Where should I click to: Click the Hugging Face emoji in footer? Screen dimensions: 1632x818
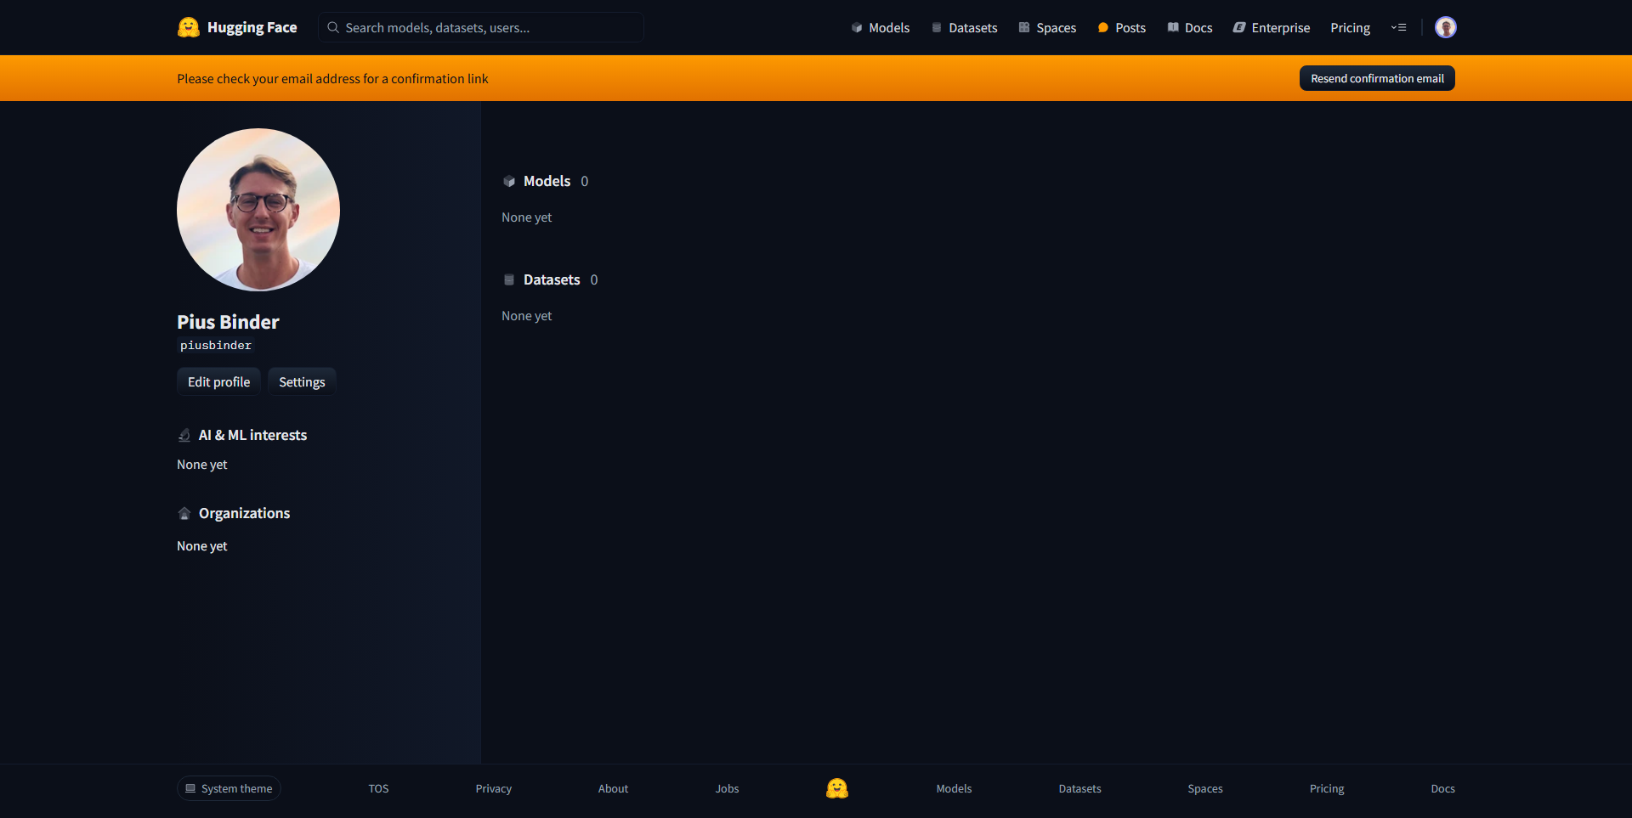tap(836, 788)
